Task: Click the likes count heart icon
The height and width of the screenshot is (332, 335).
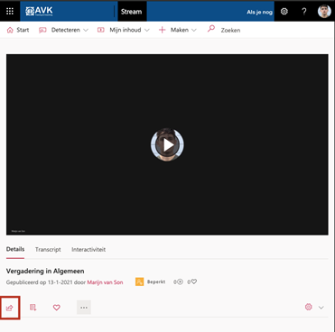Action: [194, 281]
